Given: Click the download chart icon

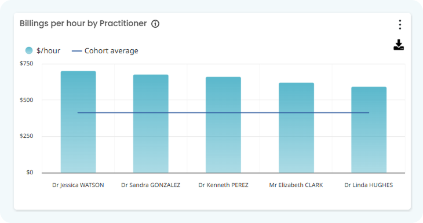Looking at the screenshot, I should pyautogui.click(x=399, y=45).
